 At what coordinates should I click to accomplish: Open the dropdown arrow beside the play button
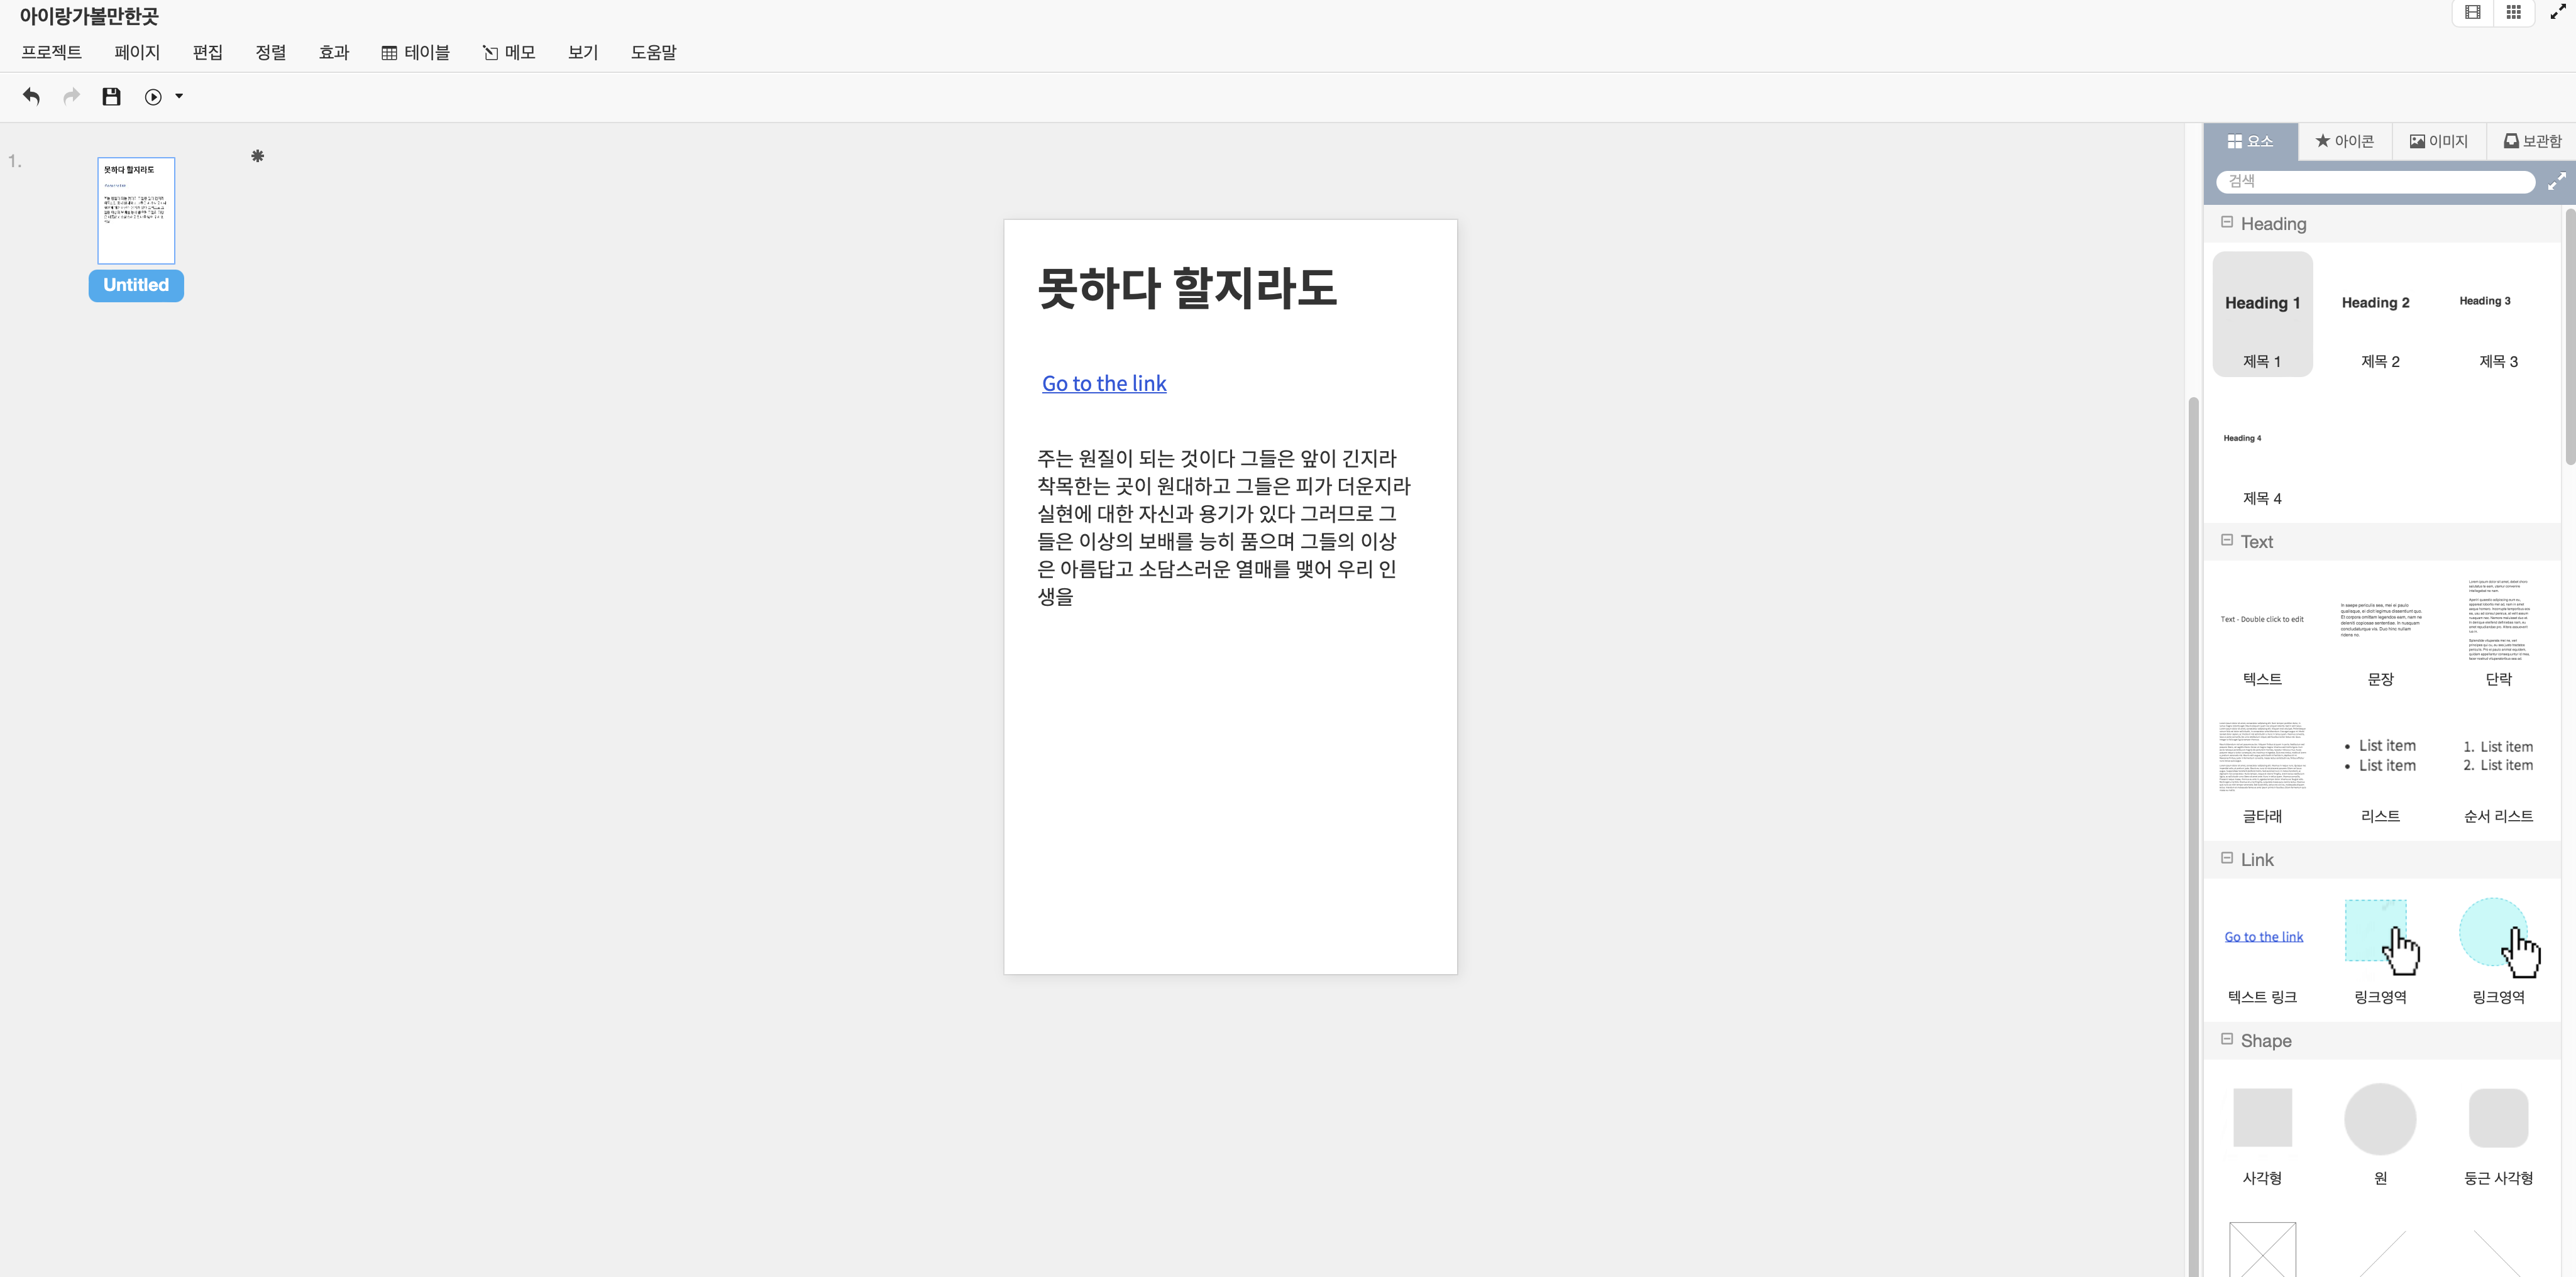tap(179, 97)
